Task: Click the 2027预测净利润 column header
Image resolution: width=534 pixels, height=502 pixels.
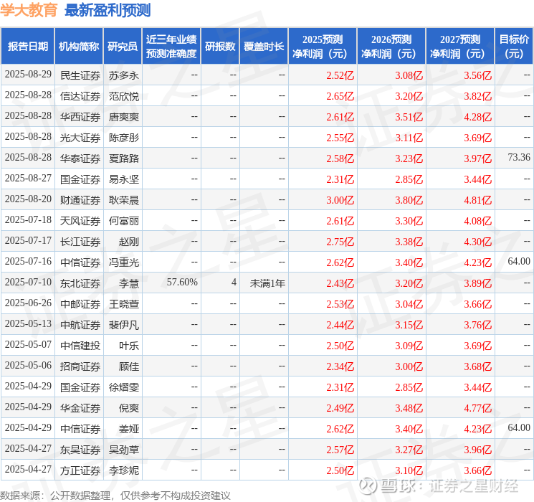Action: coord(460,47)
